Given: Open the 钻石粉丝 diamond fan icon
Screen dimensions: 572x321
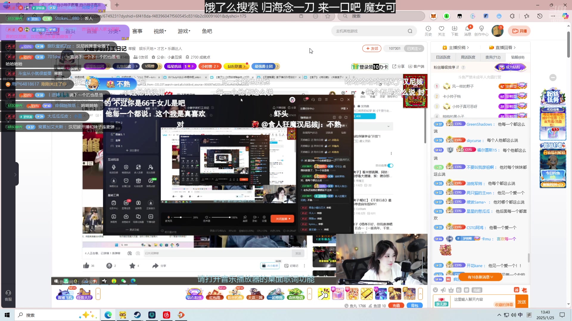Looking at the screenshot, I should [195, 294].
